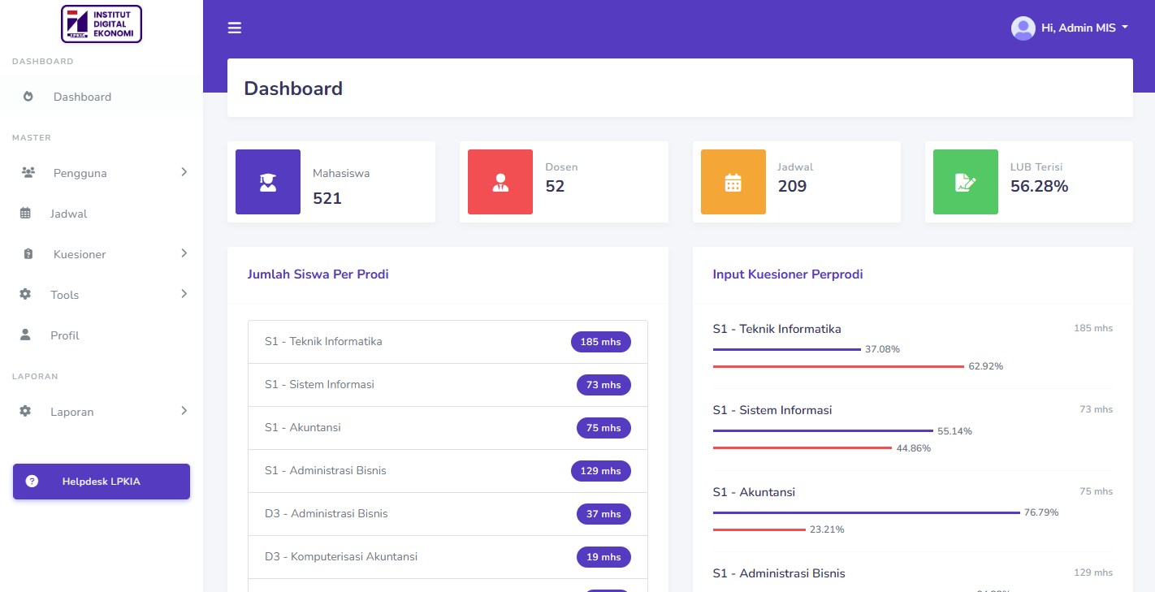Viewport: 1155px width, 592px height.
Task: Open the Jadwal sidebar menu item
Action: coord(102,214)
